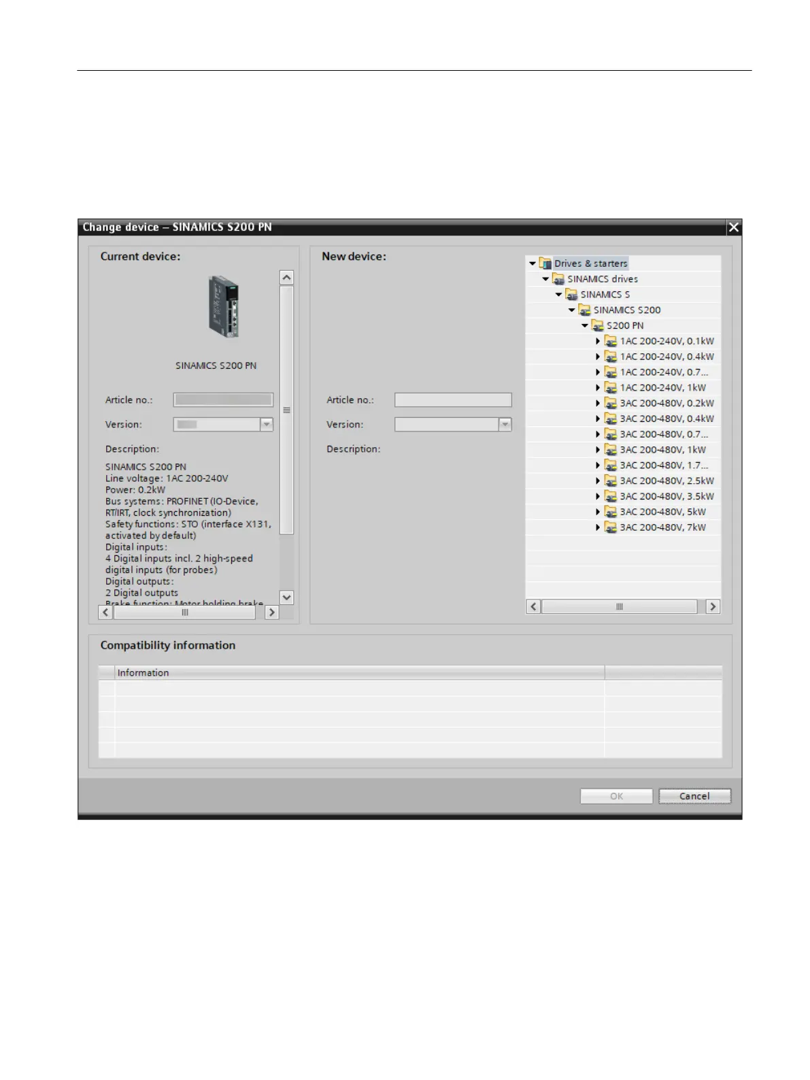Click the Information column header
Image resolution: width=810 pixels, height=1080 pixels.
click(x=360, y=672)
